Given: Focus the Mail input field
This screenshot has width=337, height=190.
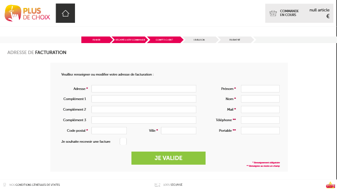Looking at the screenshot, I should pyautogui.click(x=260, y=109).
